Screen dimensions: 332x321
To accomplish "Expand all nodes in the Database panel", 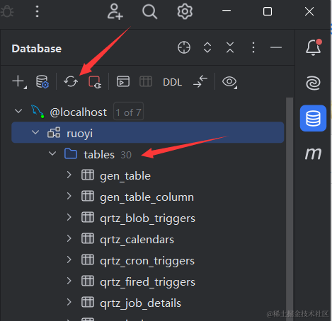I will click(207, 47).
